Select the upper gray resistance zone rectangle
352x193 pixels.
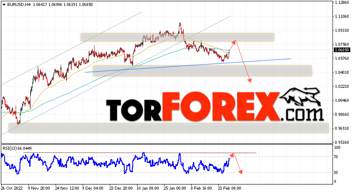pos(177,37)
